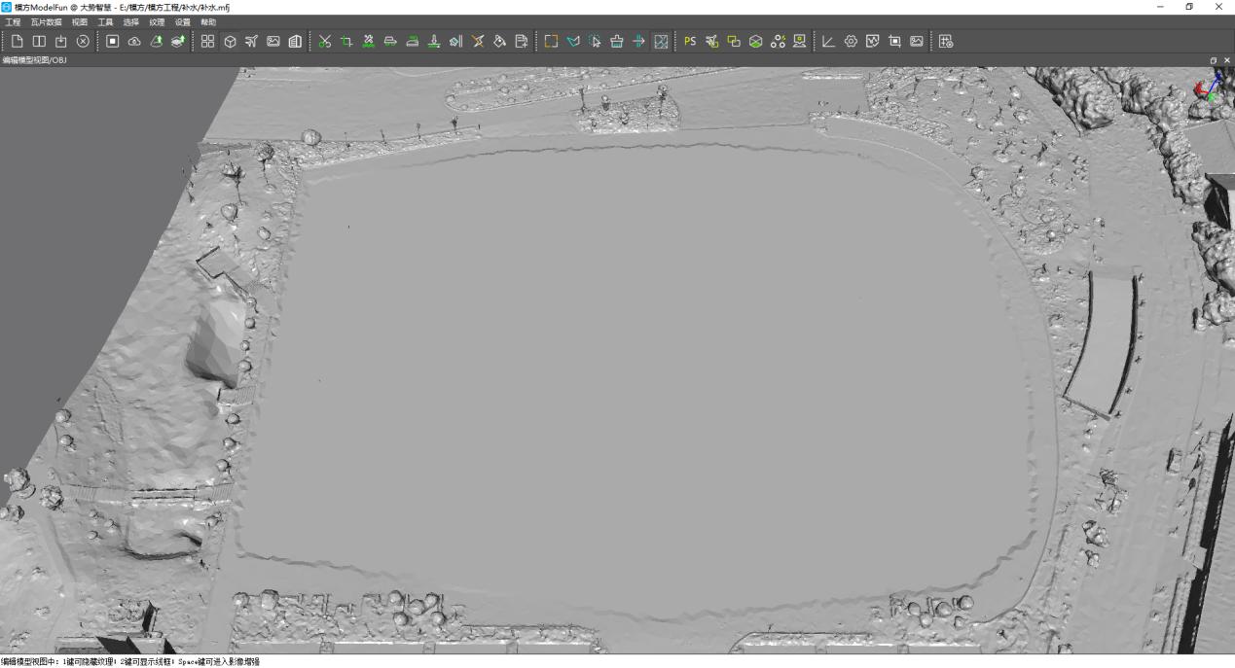Select the cube 3D model view icon
This screenshot has height=668, width=1235.
click(x=230, y=41)
